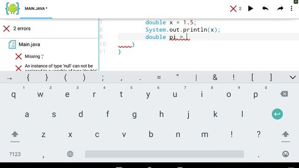Insert a closing curly brace
This screenshot has width=299, height=168.
[47, 77]
